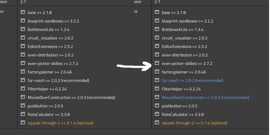Click arrow icon beside RateCalculator in left list

click(23, 114)
